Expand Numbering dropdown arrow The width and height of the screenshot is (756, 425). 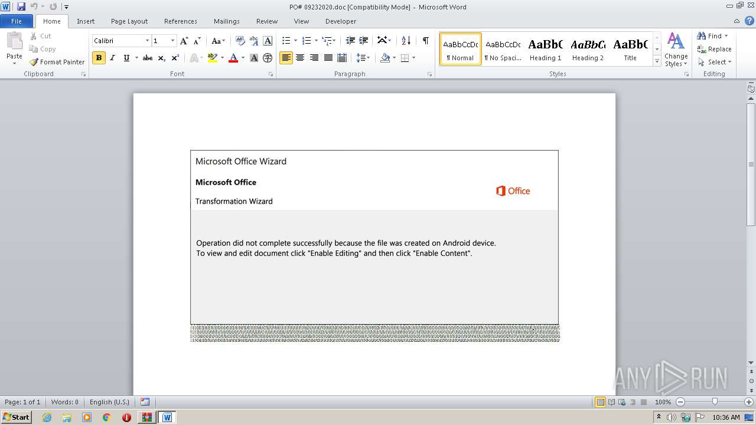pos(316,41)
